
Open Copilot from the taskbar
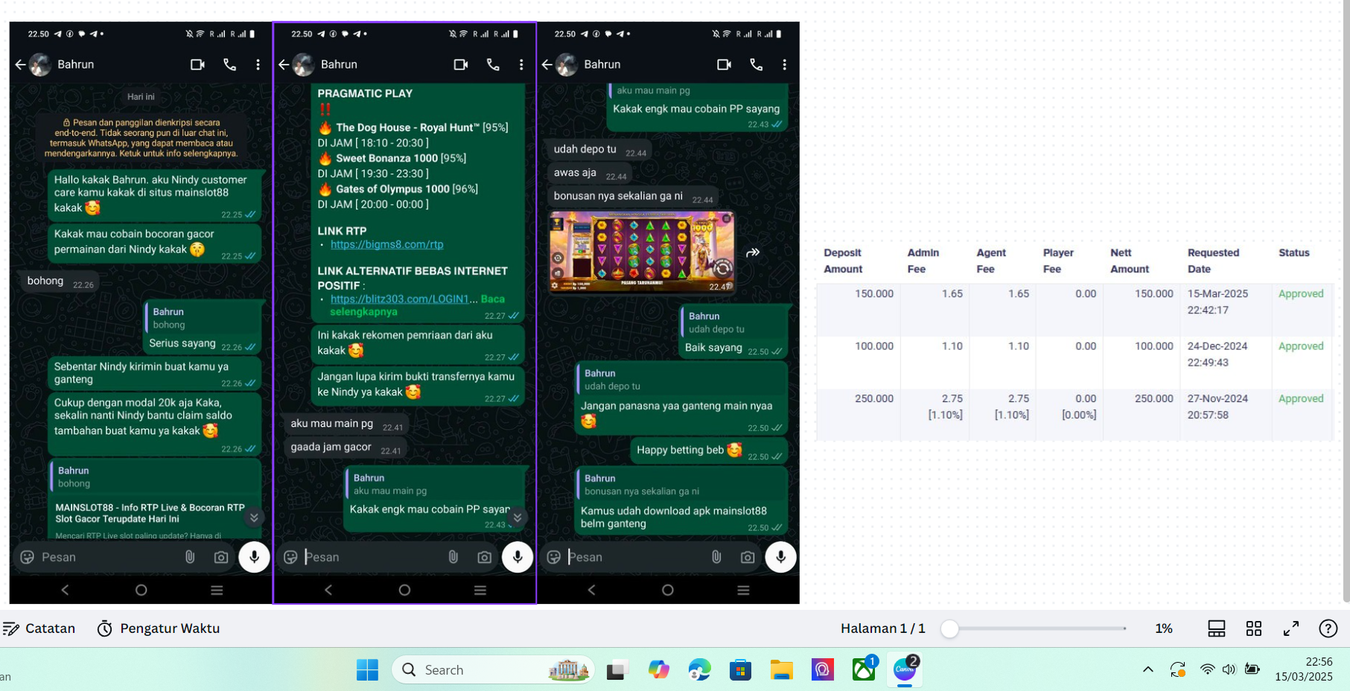click(x=658, y=670)
